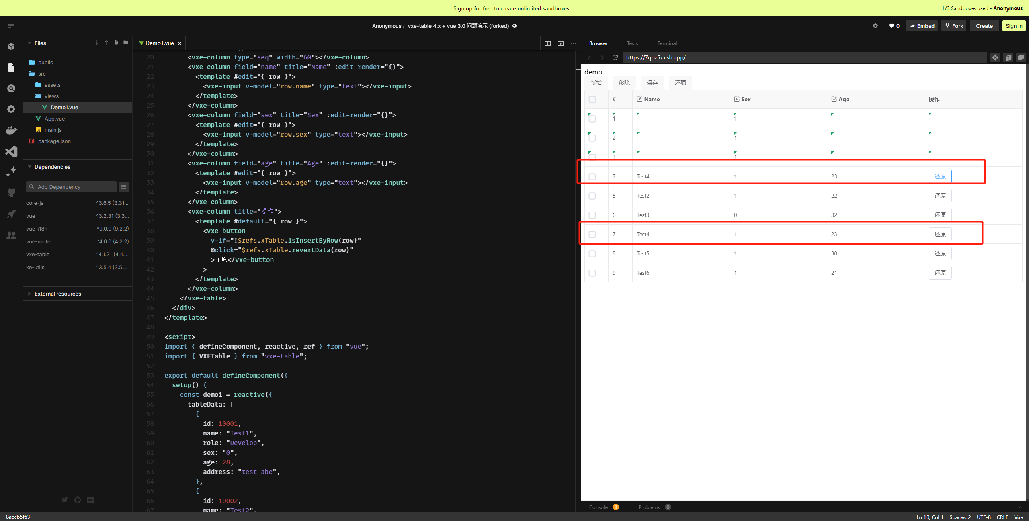Screen dimensions: 1029x521
Task: Refresh the browser preview
Action: pos(615,57)
